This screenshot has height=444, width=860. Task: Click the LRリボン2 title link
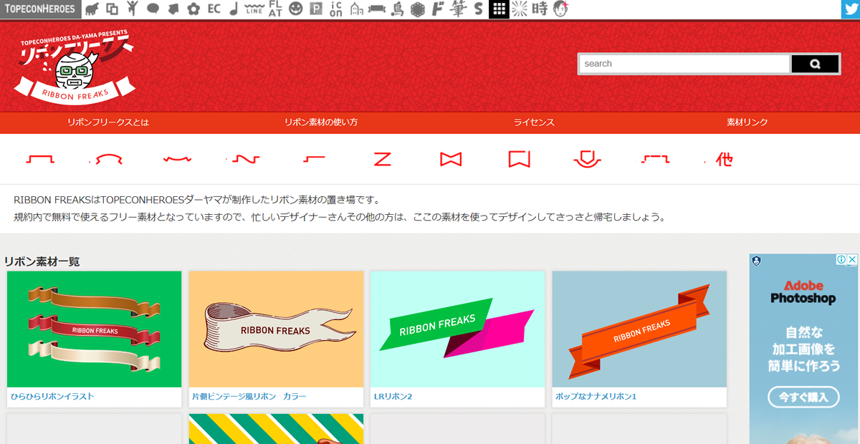(393, 397)
